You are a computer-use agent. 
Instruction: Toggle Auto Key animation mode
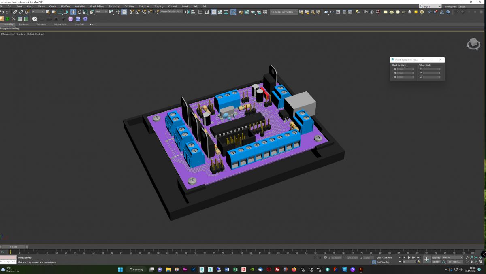[x=436, y=257]
